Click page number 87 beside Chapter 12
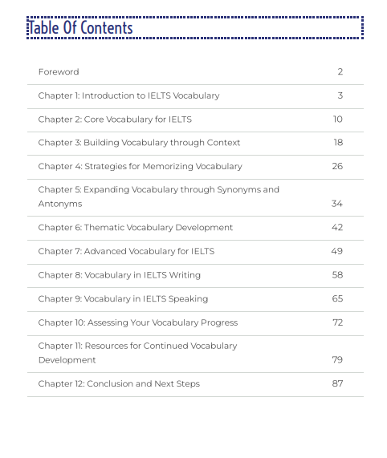The width and height of the screenshot is (387, 458). coord(337,383)
